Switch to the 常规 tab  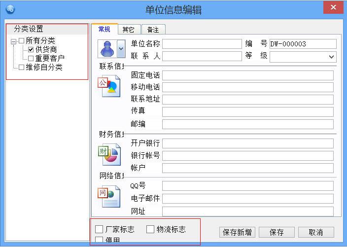(x=104, y=29)
